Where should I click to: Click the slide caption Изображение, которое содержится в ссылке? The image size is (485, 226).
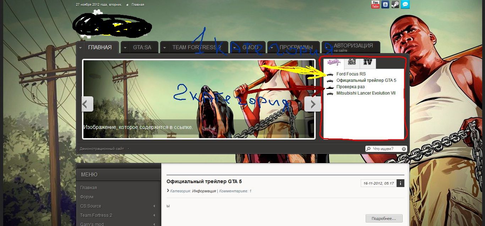pos(138,127)
